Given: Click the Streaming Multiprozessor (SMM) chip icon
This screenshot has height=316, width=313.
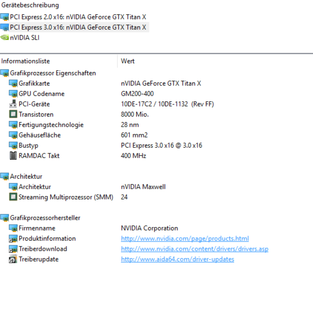Looking at the screenshot, I should 13,197.
